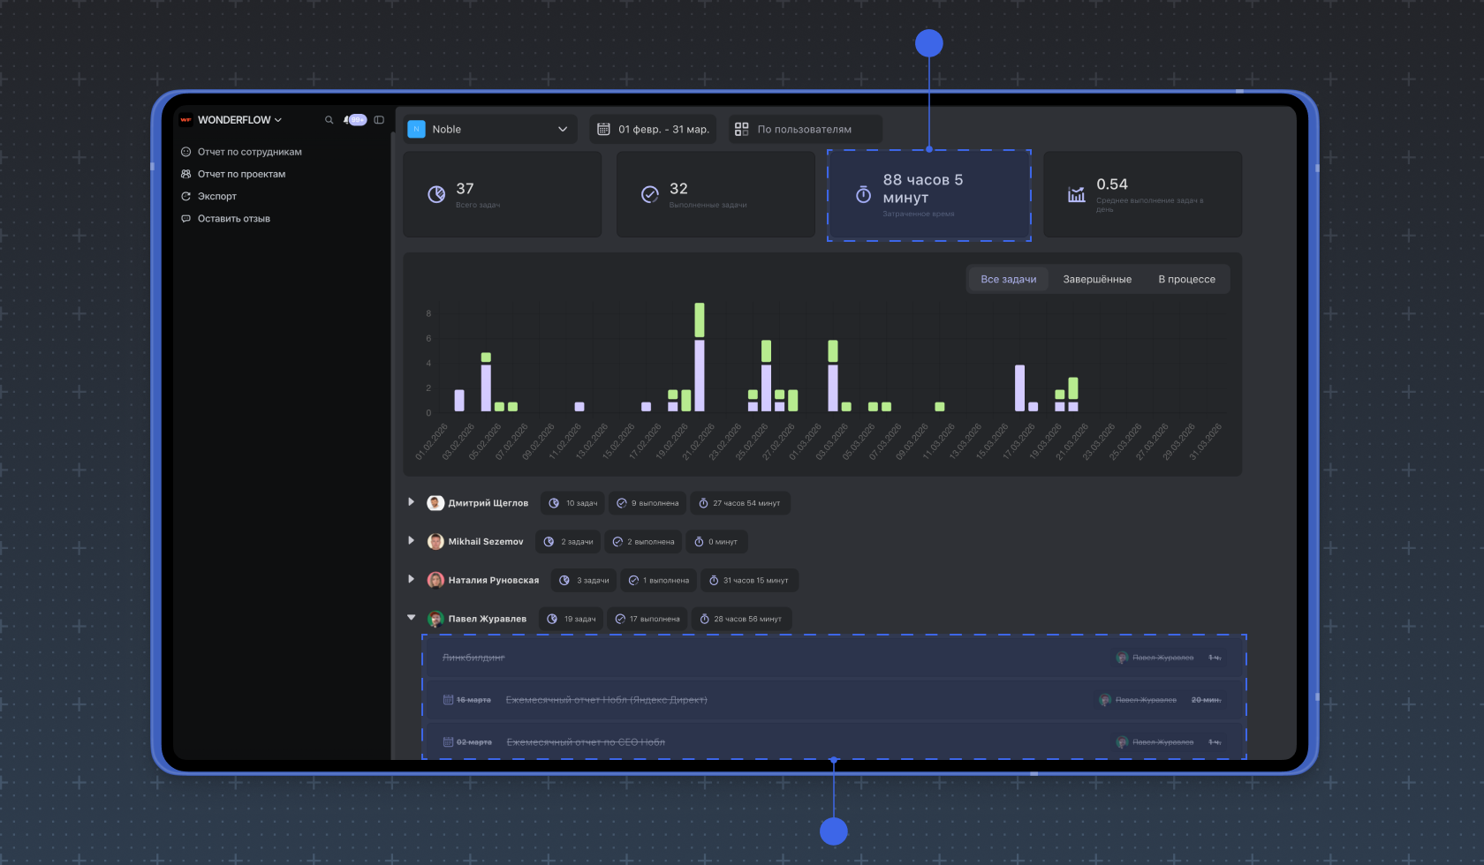Open Отчет по сотрудникам report
The height and width of the screenshot is (865, 1484).
click(249, 152)
